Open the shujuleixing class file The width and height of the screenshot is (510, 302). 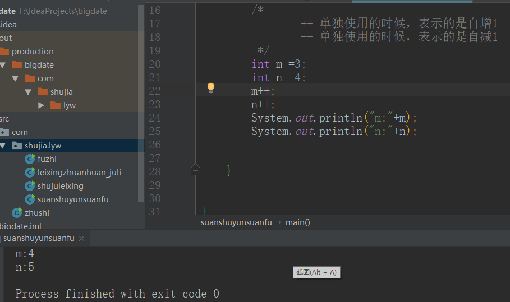60,186
